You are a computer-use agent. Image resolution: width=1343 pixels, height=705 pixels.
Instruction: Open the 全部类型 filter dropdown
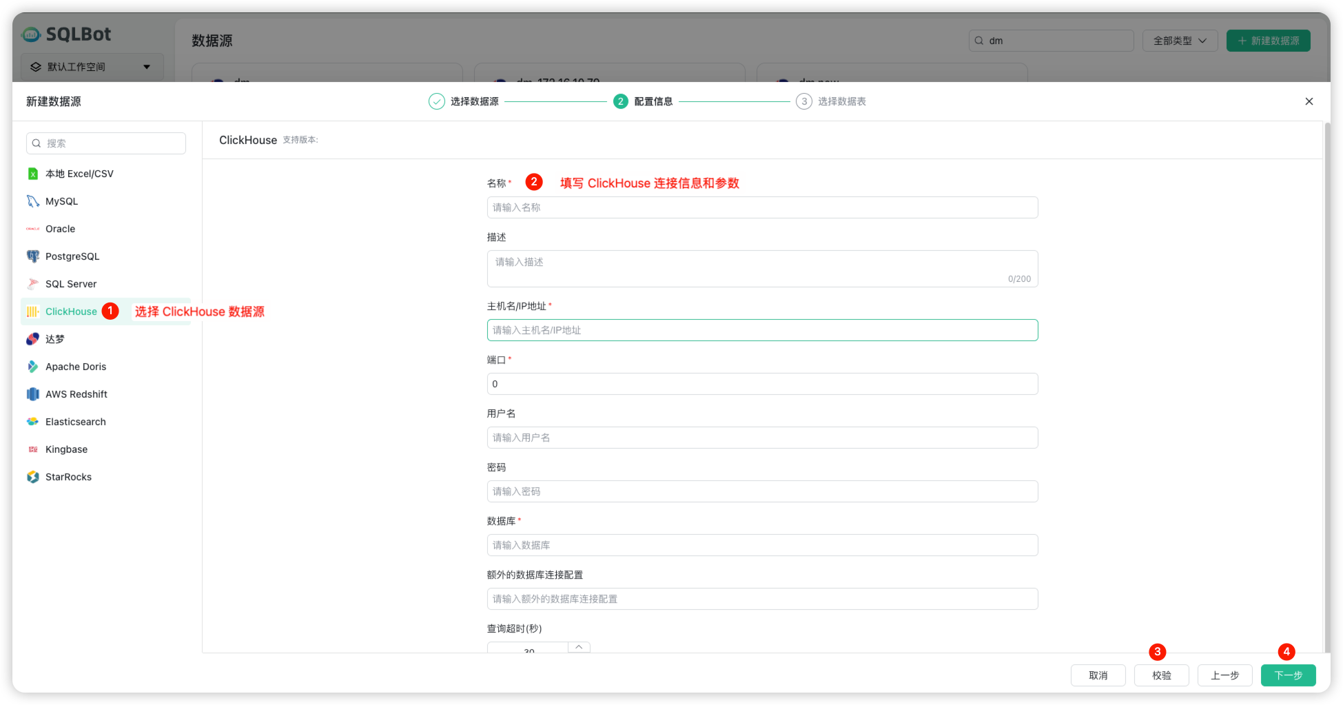1179,40
